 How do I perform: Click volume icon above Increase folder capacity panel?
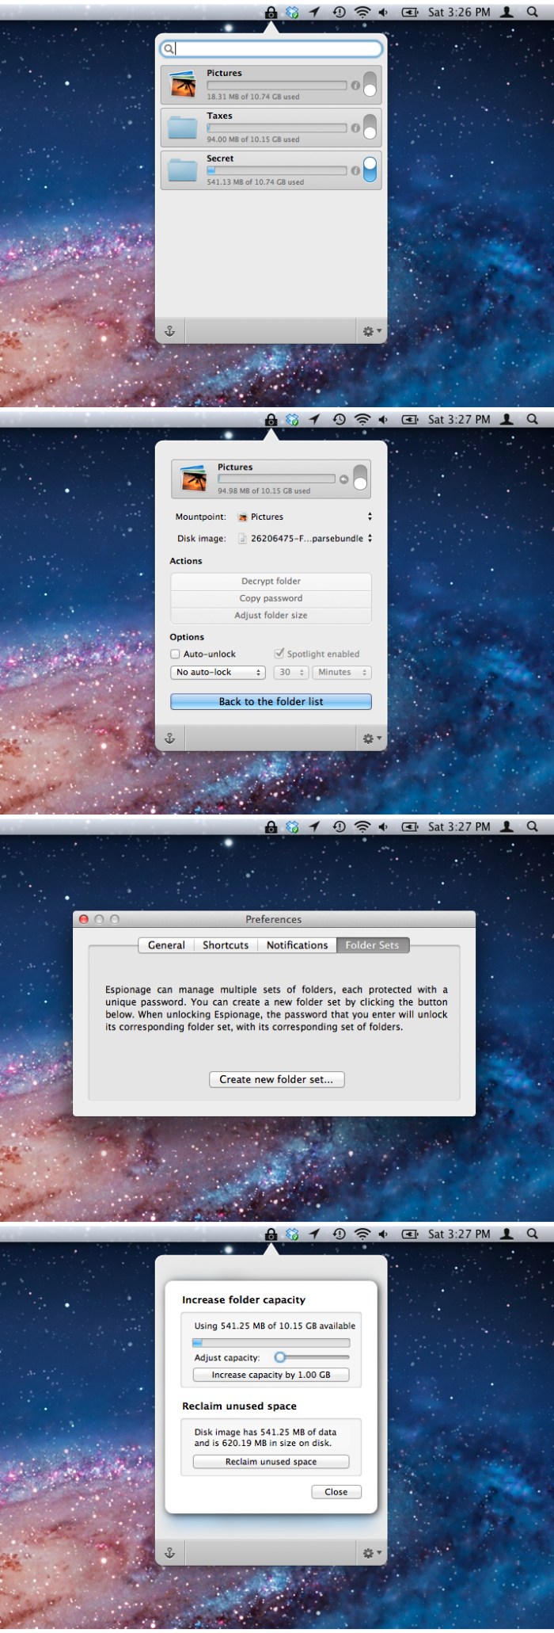point(383,1234)
